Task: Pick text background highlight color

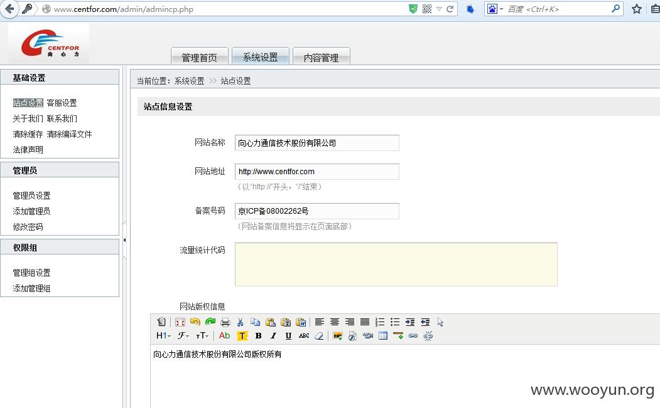Action: click(242, 336)
